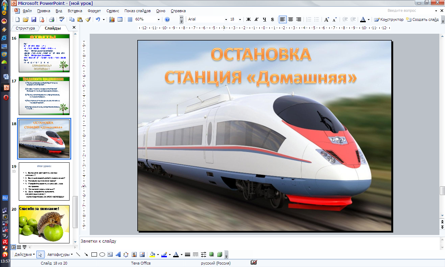Toggle bold (Ж) formatting
The height and width of the screenshot is (267, 445).
pyautogui.click(x=249, y=19)
